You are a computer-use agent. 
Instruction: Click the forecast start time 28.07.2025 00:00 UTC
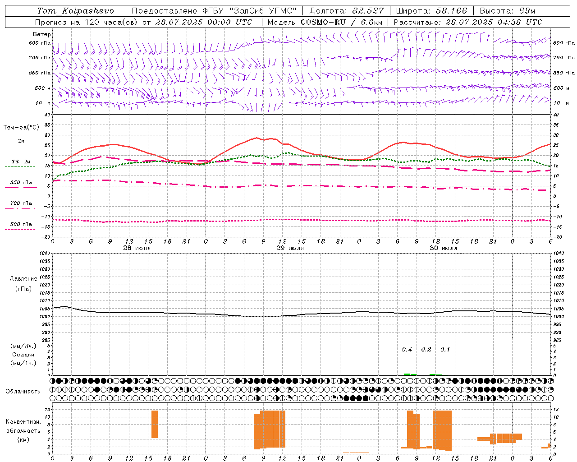[204, 22]
